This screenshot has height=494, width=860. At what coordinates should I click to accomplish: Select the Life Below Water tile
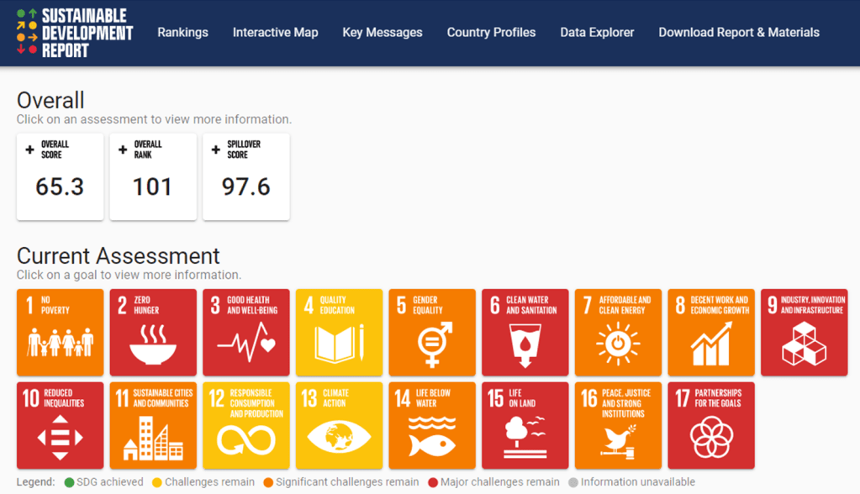click(x=432, y=425)
